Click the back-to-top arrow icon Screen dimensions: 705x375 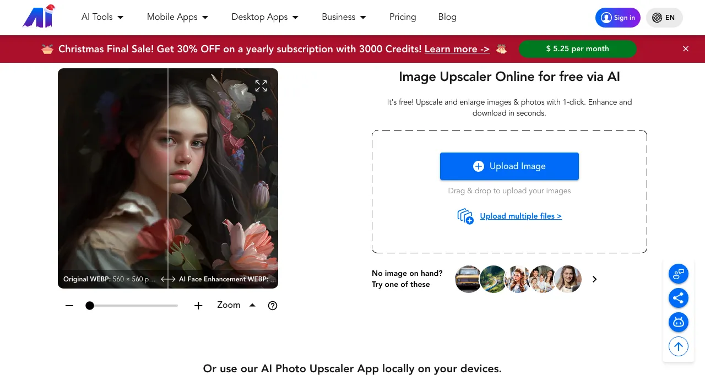click(x=679, y=346)
